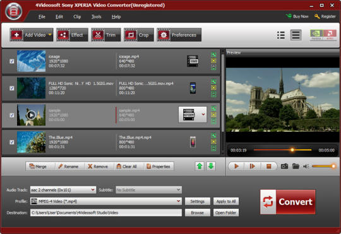This screenshot has height=234, width=341.
Task: Click the Destination path field
Action: click(x=106, y=213)
